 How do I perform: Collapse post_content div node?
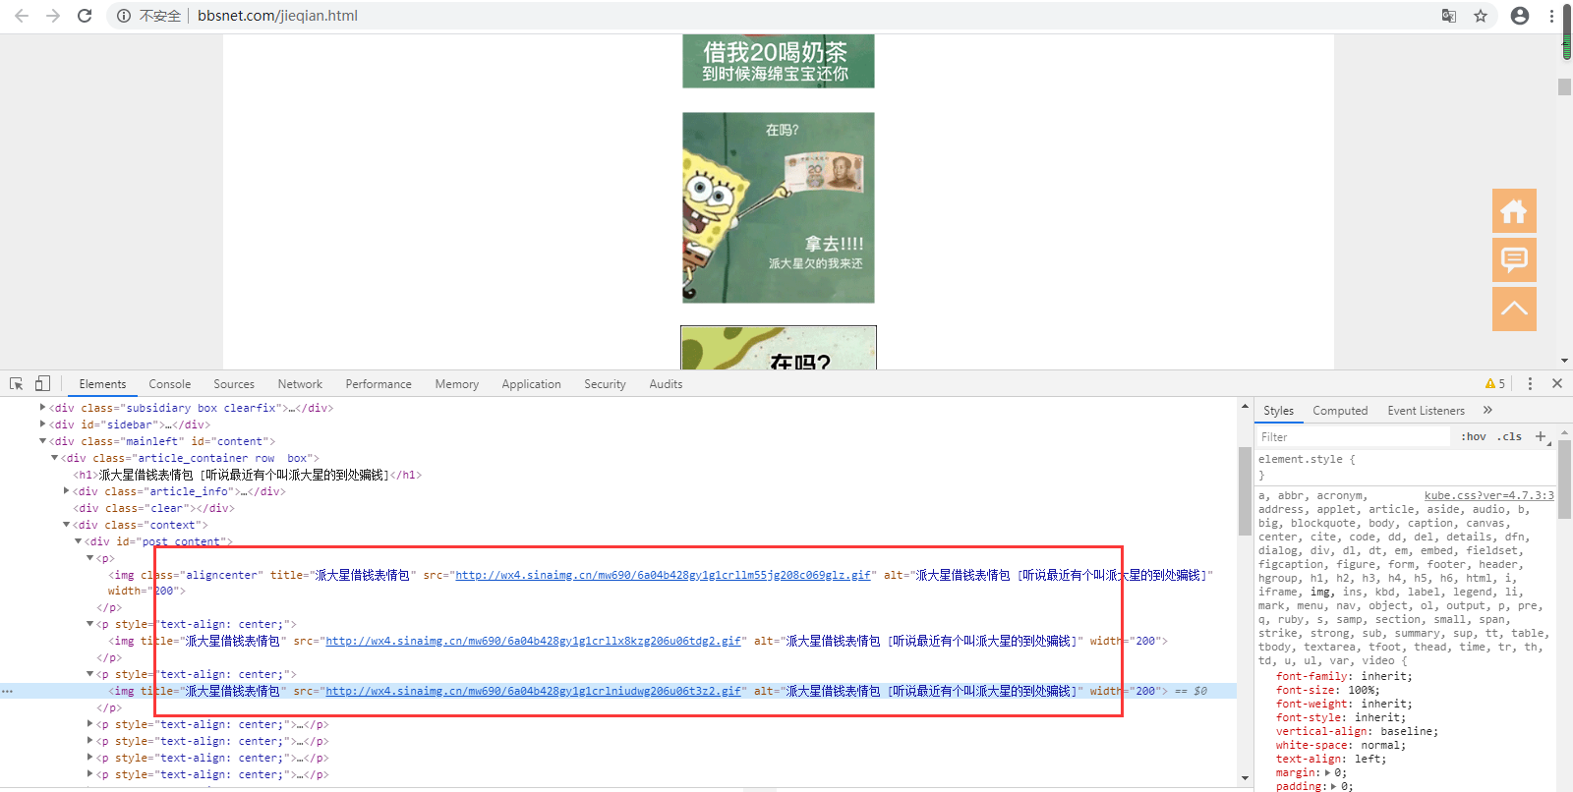pos(79,541)
